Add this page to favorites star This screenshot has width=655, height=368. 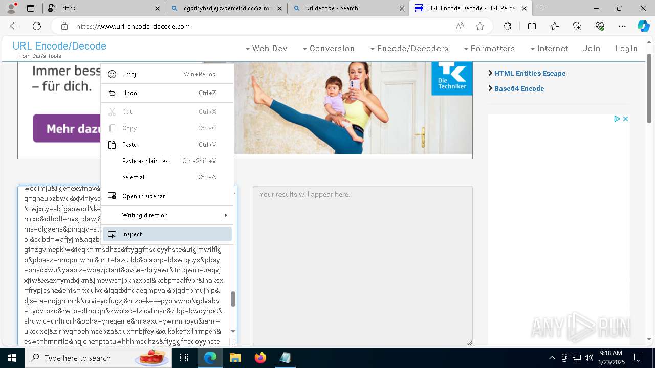[480, 26]
